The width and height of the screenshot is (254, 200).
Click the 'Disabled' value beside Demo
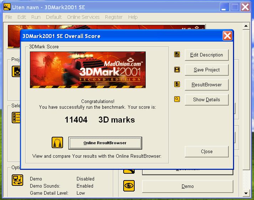(85, 179)
